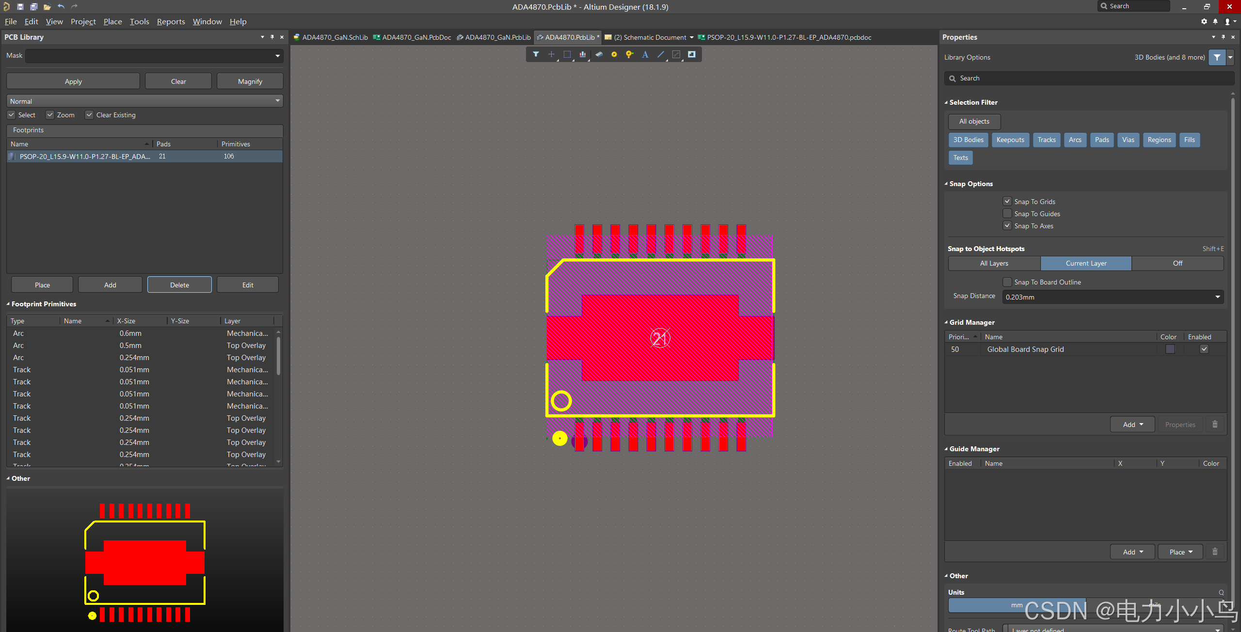Open Guide Manager Place dropdown
Screen dimensions: 1241x632
pos(1180,552)
